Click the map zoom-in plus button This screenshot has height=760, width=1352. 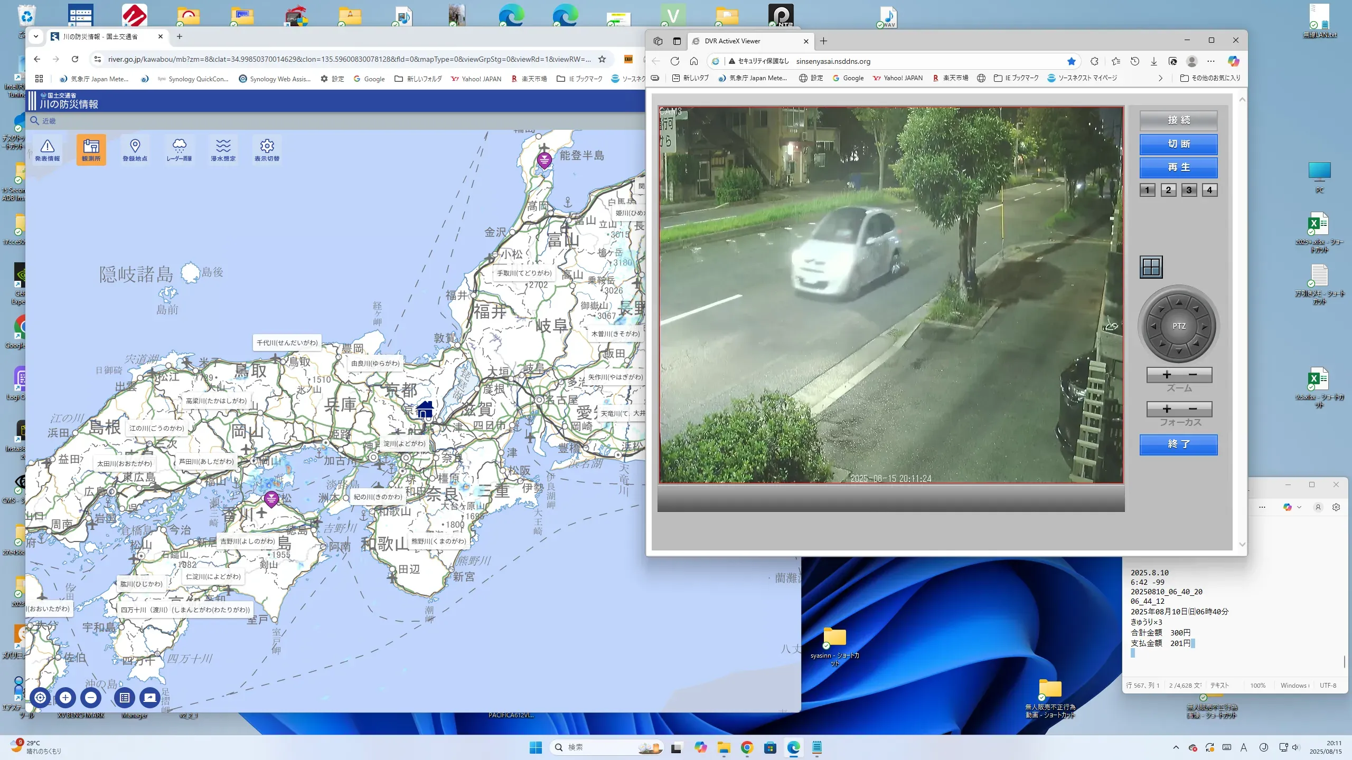[x=65, y=698]
